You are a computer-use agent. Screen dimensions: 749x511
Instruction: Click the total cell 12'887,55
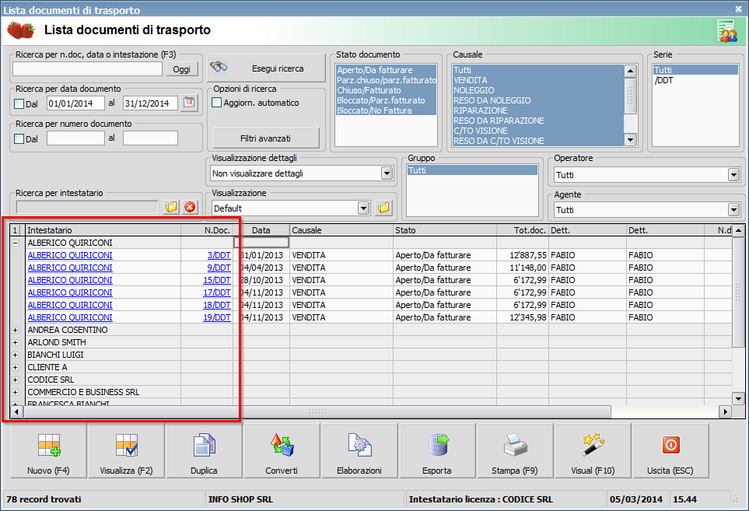(523, 255)
